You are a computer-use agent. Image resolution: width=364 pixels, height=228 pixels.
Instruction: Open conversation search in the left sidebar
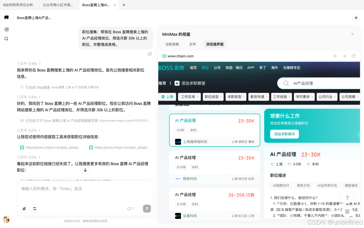(7, 38)
